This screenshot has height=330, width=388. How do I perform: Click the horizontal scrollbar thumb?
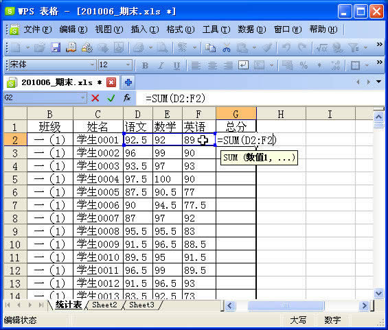pos(286,306)
